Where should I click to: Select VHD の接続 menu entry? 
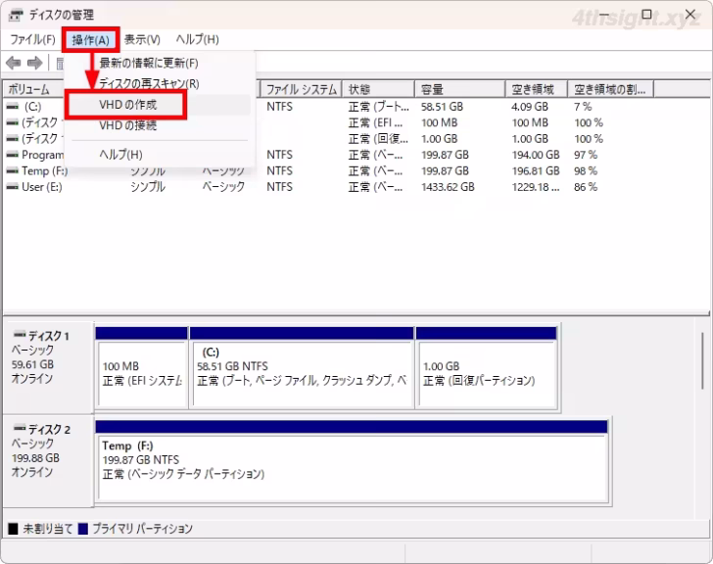[159, 125]
